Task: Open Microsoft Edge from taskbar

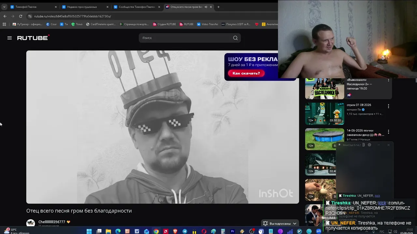Action: [118, 231]
